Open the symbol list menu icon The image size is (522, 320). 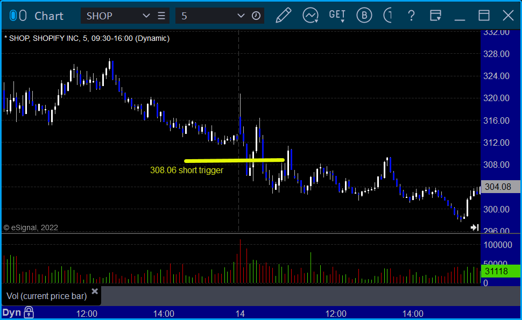(x=161, y=16)
